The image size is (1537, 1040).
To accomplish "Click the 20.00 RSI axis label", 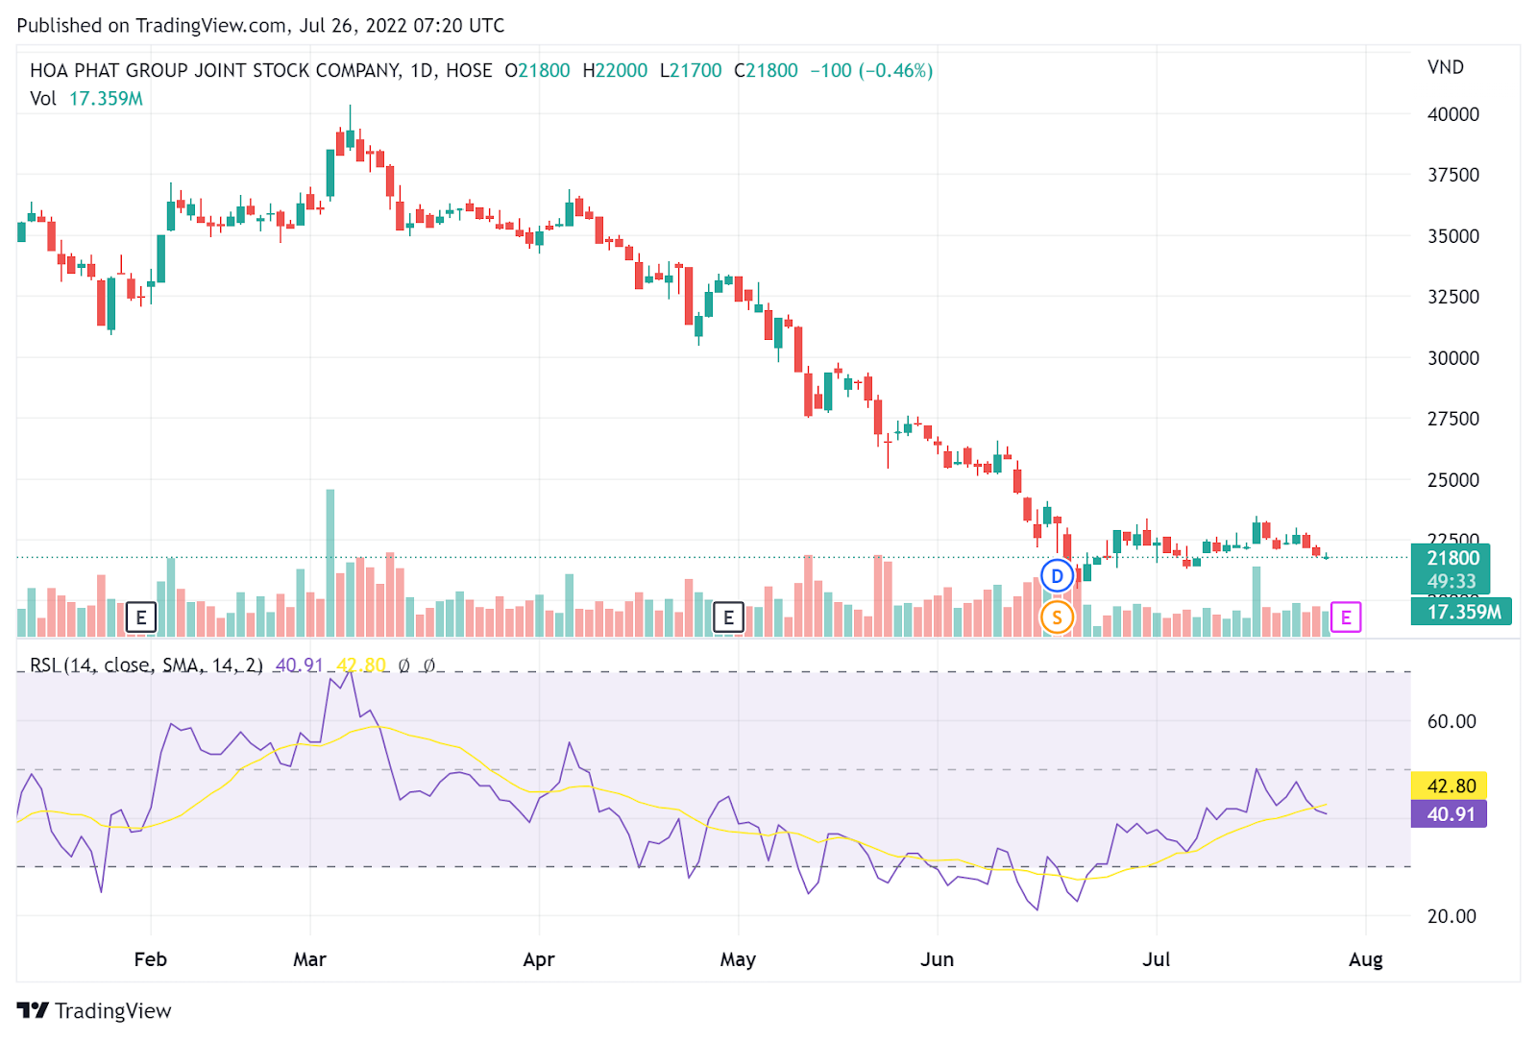I will click(1452, 916).
